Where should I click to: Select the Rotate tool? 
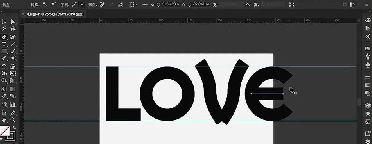coord(4,67)
